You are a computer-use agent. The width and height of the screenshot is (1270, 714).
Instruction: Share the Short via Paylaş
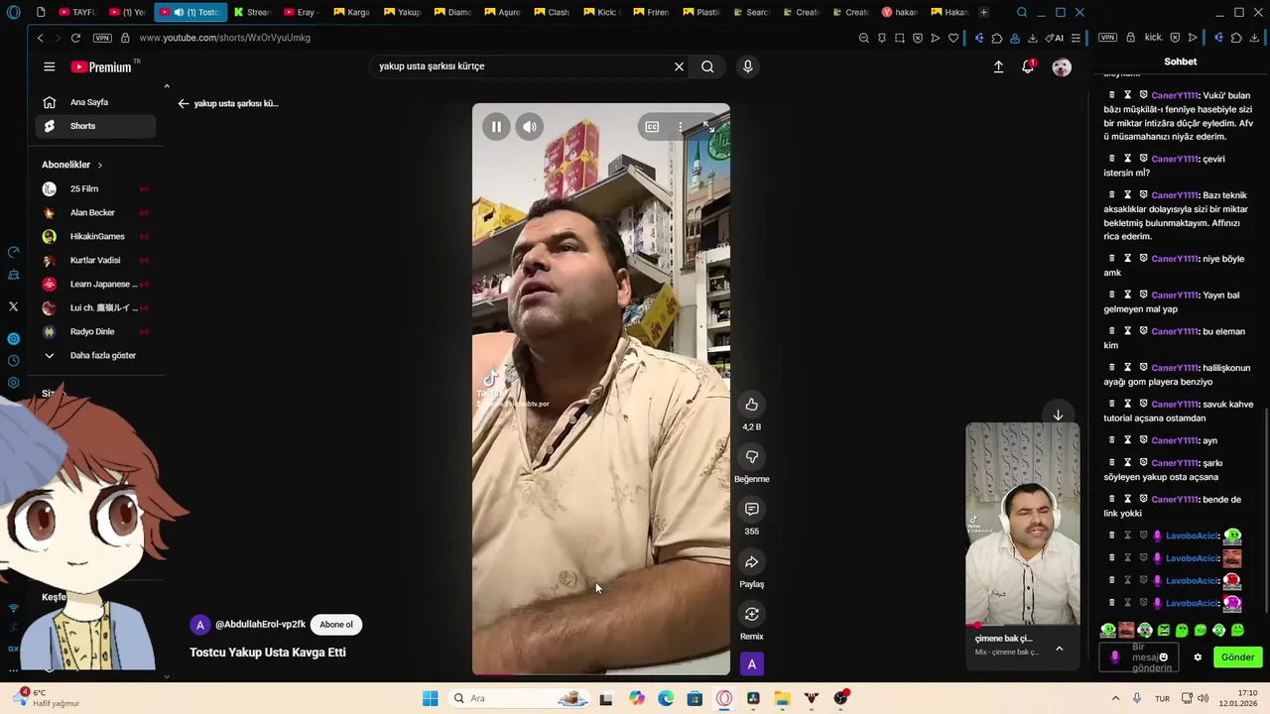[752, 562]
